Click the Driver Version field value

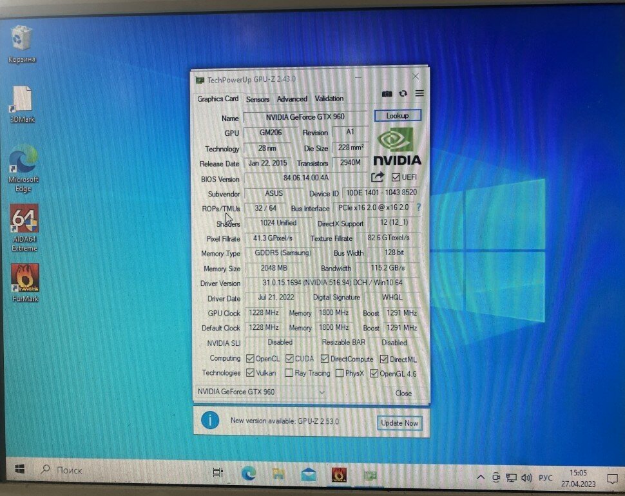pyautogui.click(x=332, y=283)
